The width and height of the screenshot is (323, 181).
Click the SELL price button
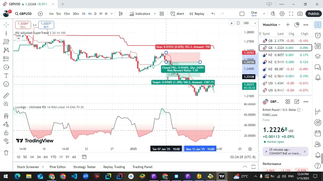tap(23, 25)
